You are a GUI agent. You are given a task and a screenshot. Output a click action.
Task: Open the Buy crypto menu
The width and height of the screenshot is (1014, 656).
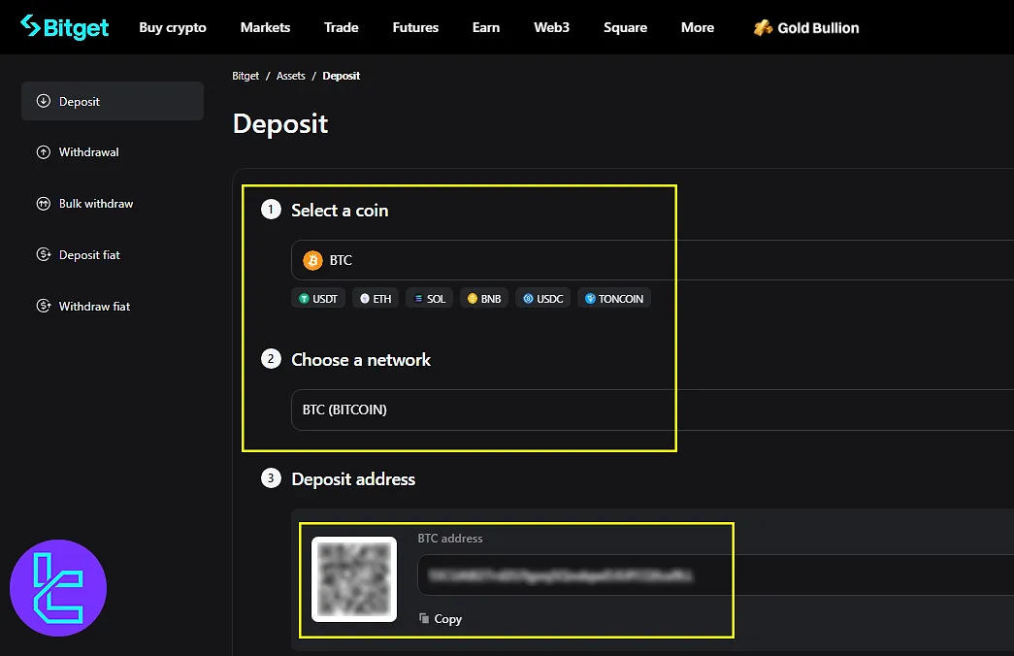(x=173, y=28)
